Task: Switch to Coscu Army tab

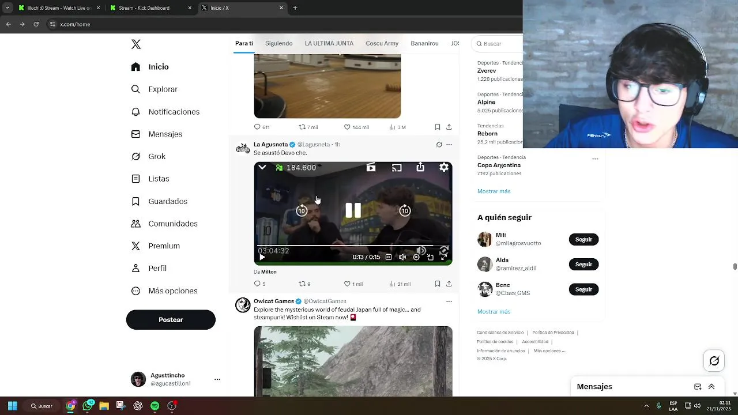Action: click(x=382, y=43)
